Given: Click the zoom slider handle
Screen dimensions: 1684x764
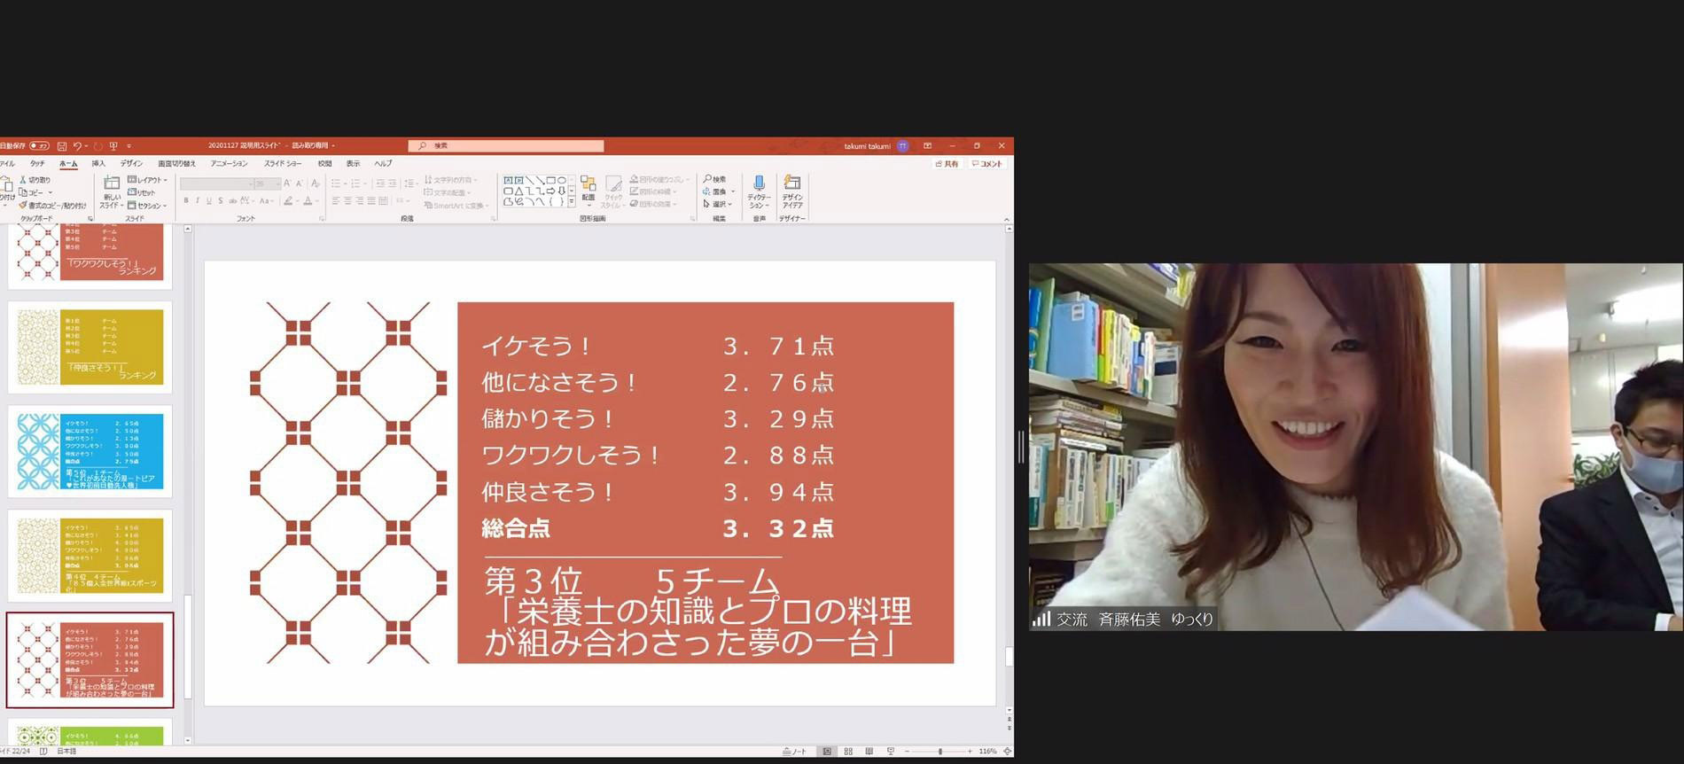Looking at the screenshot, I should pos(939,752).
